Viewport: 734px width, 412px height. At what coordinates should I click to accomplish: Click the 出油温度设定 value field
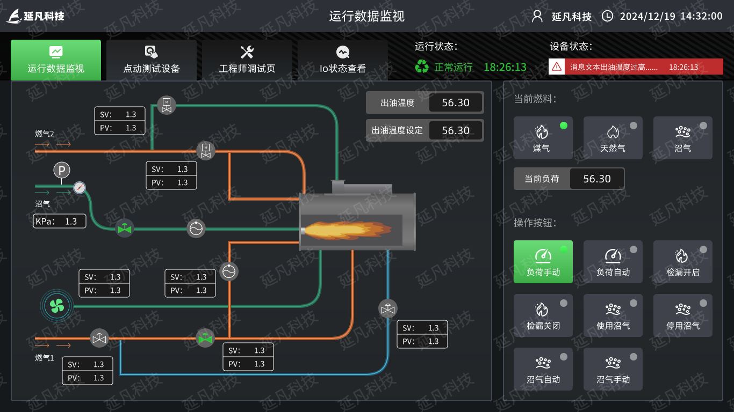point(456,130)
